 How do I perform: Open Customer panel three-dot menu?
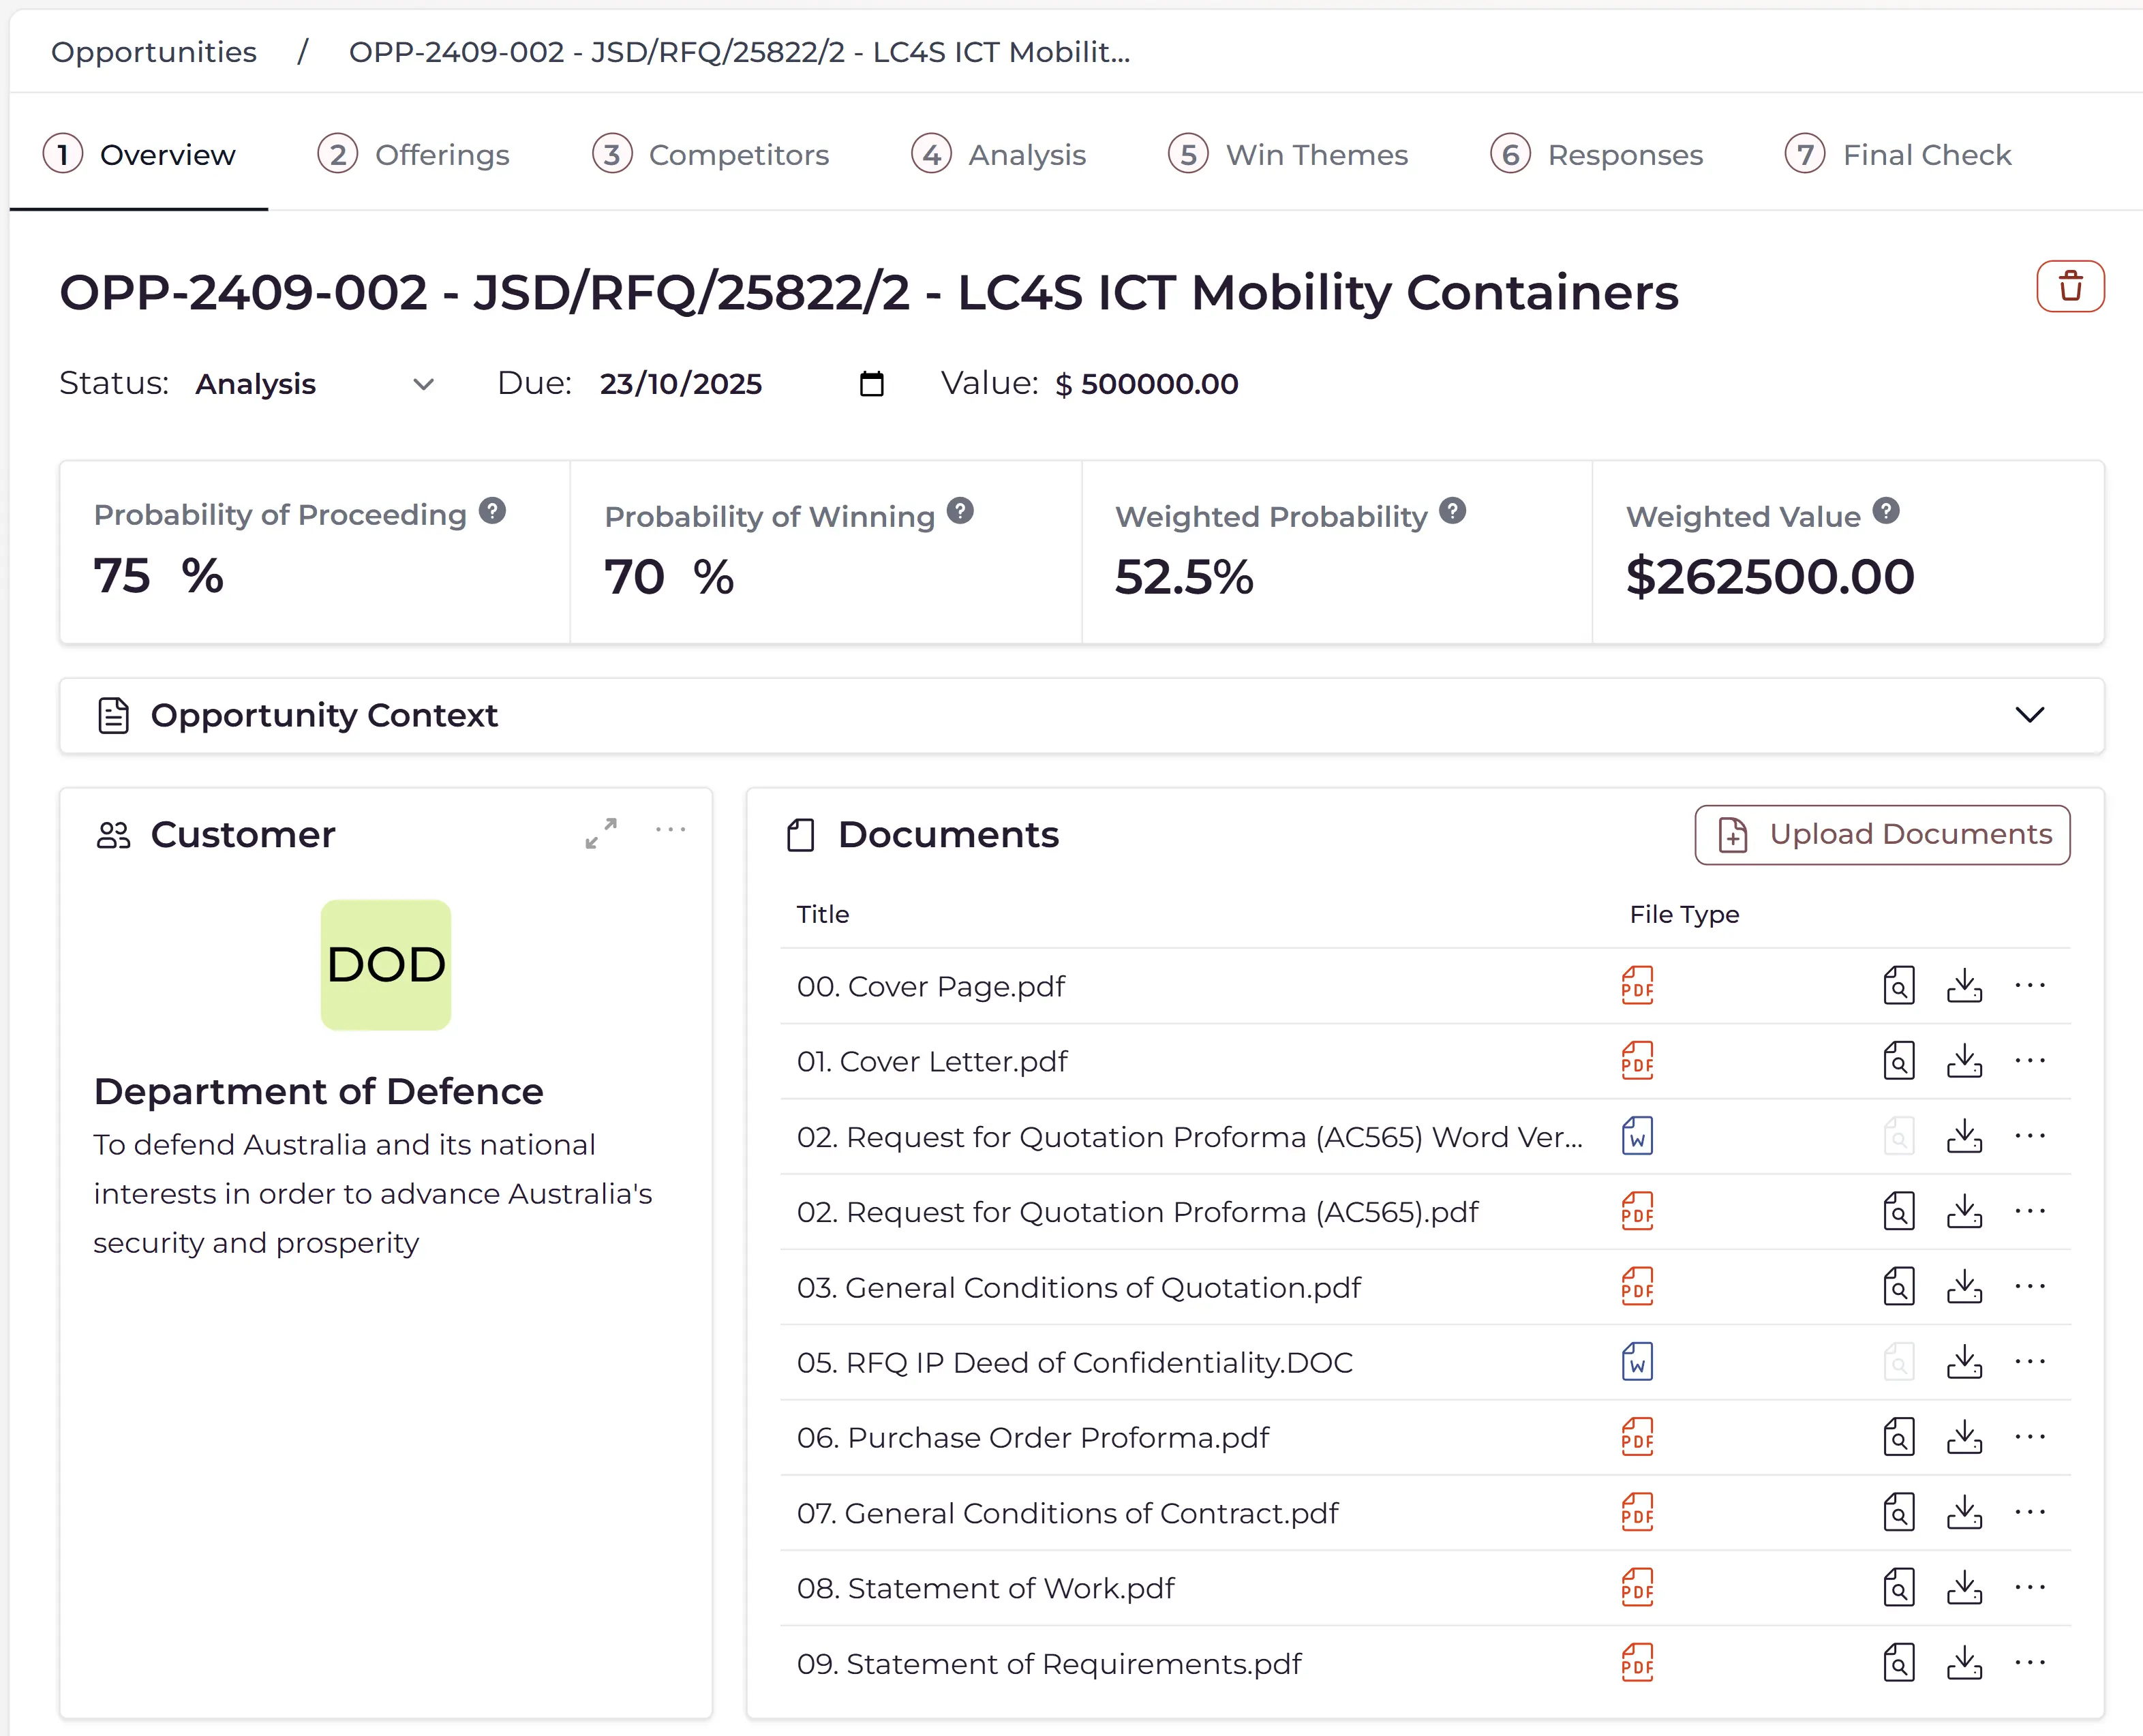tap(670, 830)
